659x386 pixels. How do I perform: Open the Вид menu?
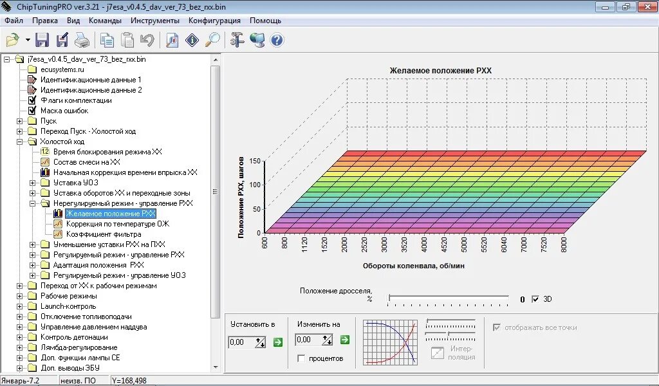(73, 21)
